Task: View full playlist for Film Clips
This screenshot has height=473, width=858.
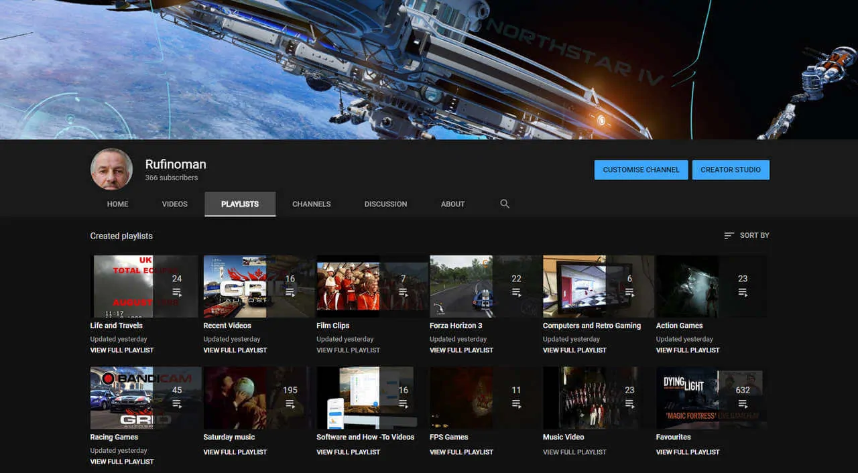Action: coord(349,350)
